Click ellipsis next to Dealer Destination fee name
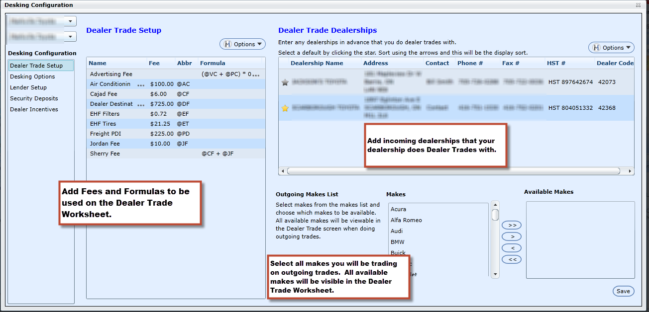The height and width of the screenshot is (312, 649). point(141,105)
